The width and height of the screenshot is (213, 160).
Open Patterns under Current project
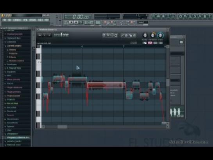tap(13, 54)
